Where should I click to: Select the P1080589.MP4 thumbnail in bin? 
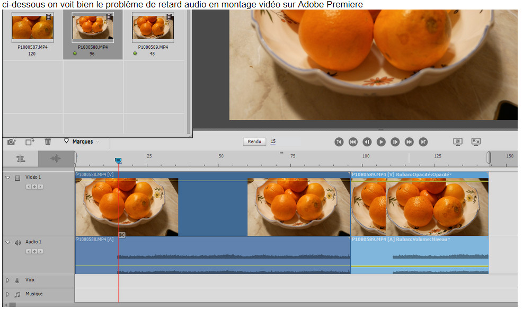152,28
